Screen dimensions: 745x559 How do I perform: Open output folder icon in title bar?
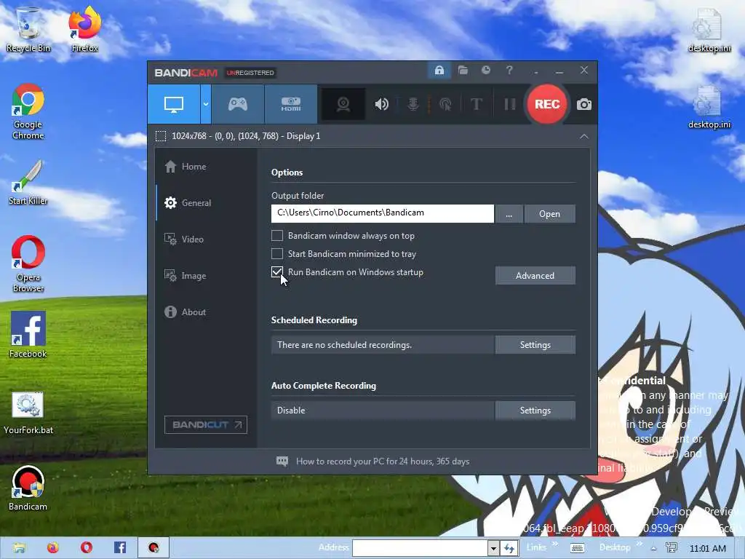click(x=463, y=71)
